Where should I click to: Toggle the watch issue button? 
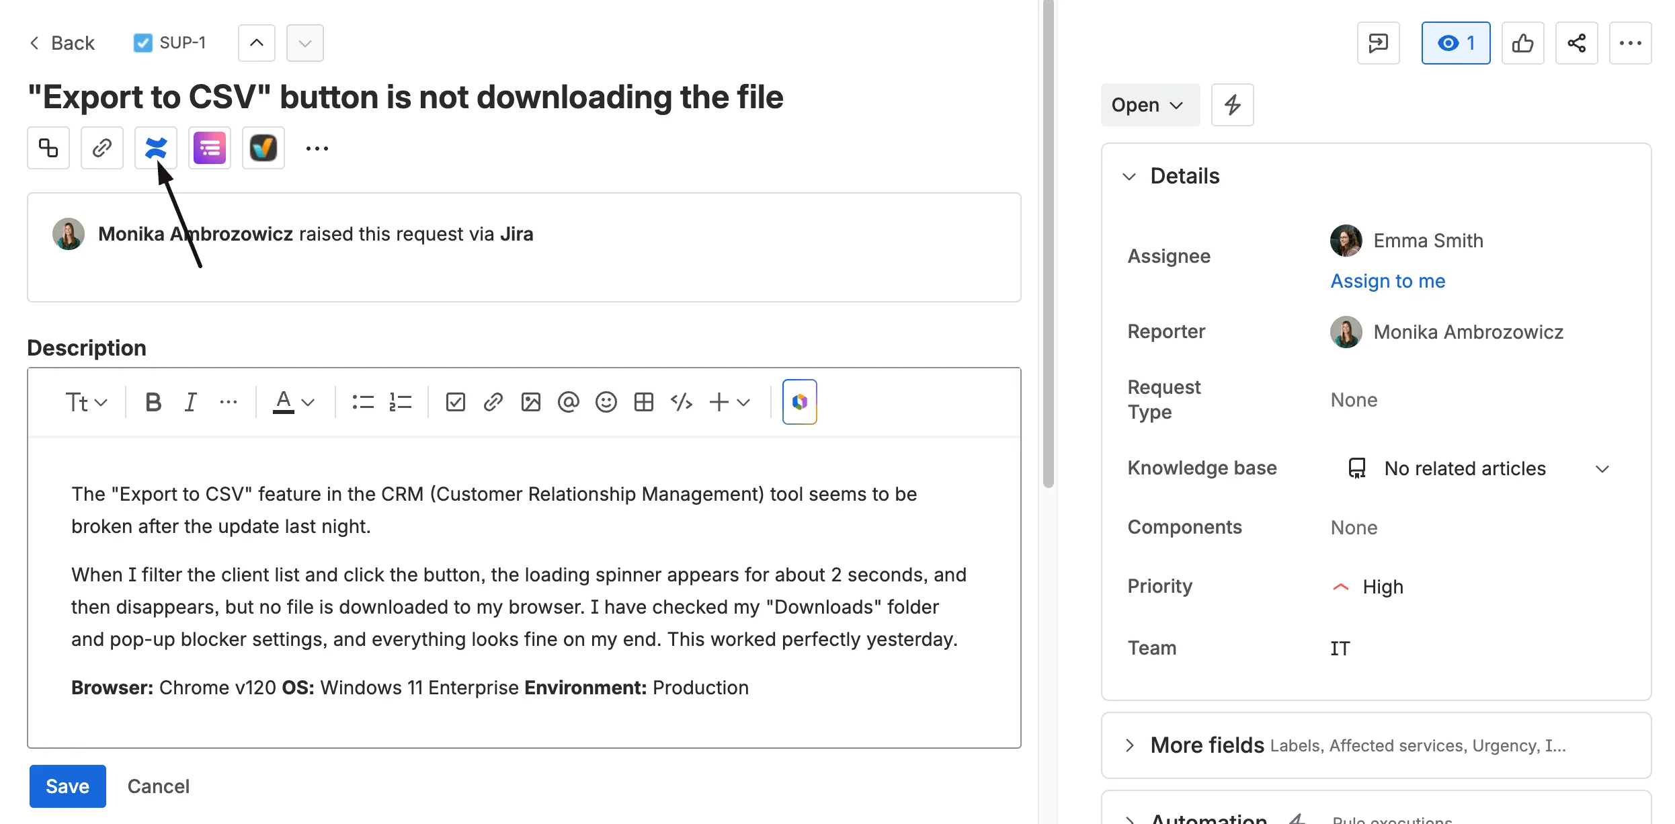(1456, 43)
